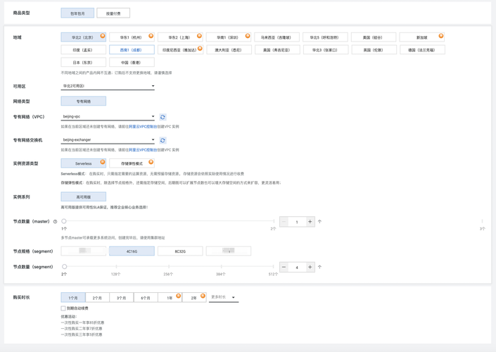Choose region 华北5（呼和浩特）
Image resolution: width=496 pixels, height=352 pixels.
pyautogui.click(x=325, y=37)
